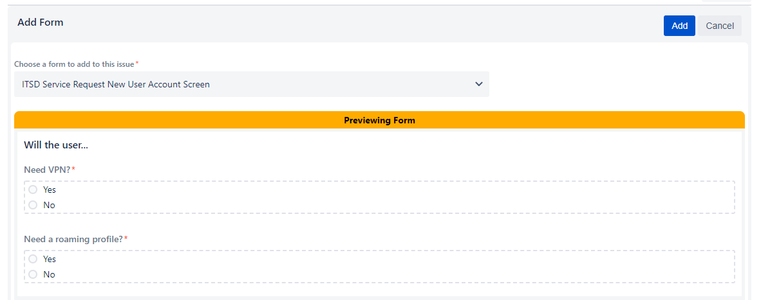Click the 'Yes' text label under Need VPN
Viewport: 761px width, 300px height.
(x=50, y=190)
